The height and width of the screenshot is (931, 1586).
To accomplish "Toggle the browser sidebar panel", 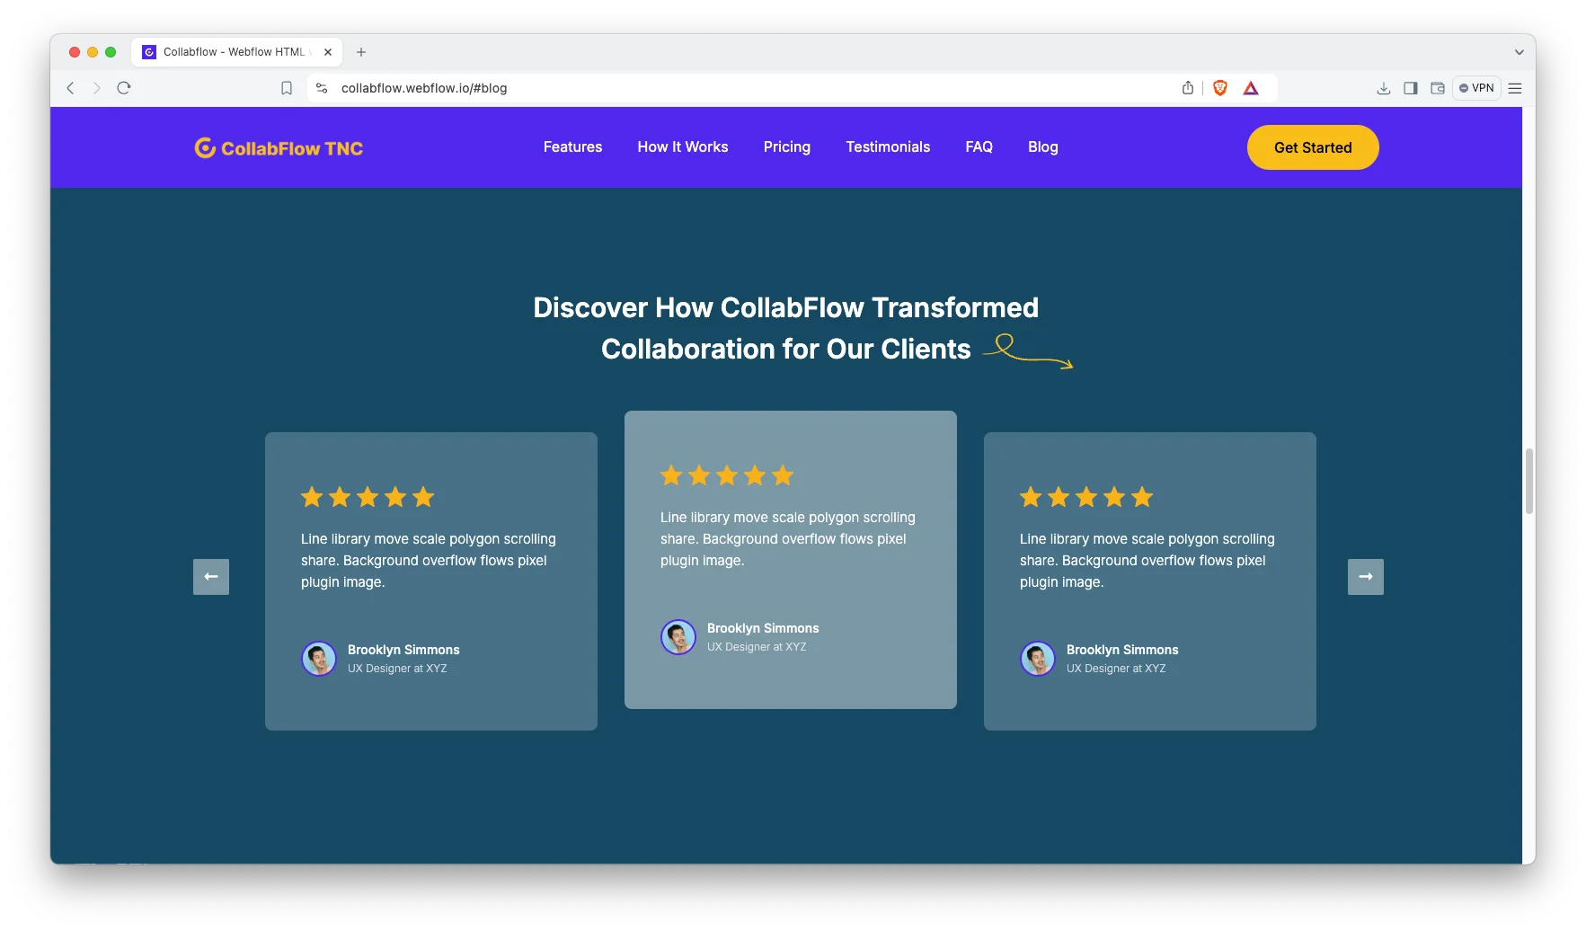I will 1411,88.
